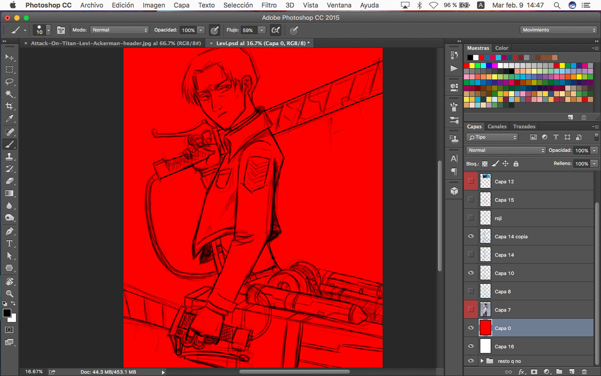Click the Capa 7 layer thumbnail
601x376 pixels.
(485, 310)
